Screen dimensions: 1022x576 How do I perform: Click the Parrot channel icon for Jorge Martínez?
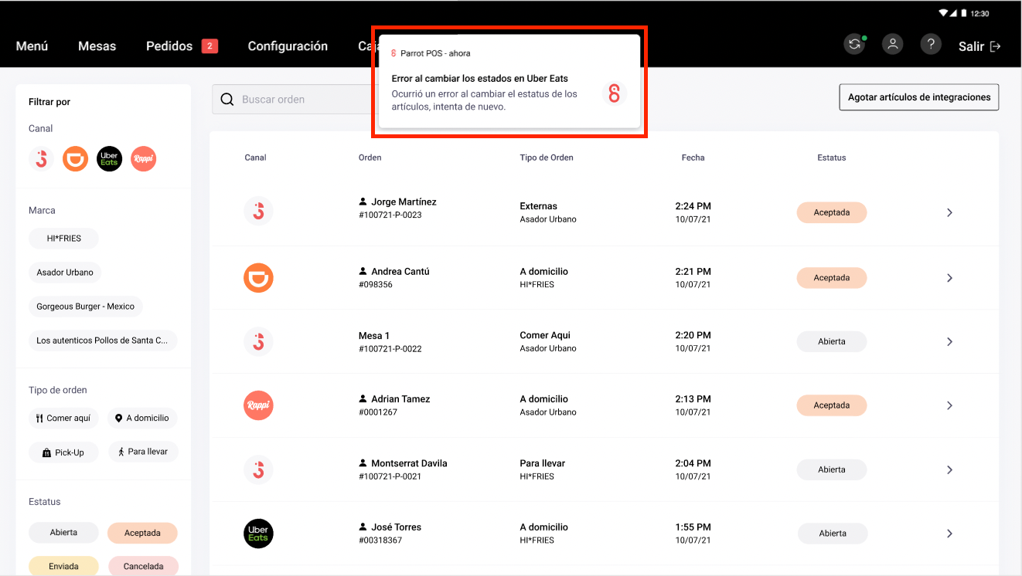[x=258, y=212]
